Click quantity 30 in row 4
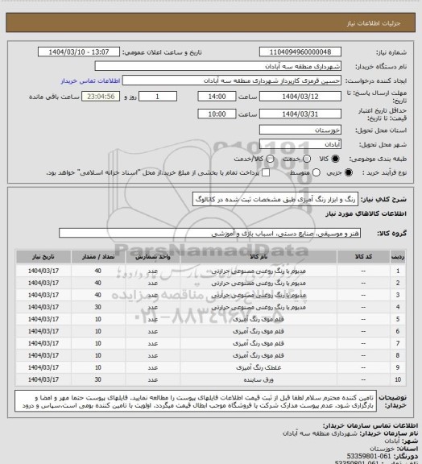 click(x=98, y=307)
